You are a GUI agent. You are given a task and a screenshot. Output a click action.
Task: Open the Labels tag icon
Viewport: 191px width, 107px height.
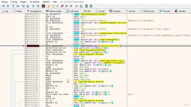[x=58, y=6]
